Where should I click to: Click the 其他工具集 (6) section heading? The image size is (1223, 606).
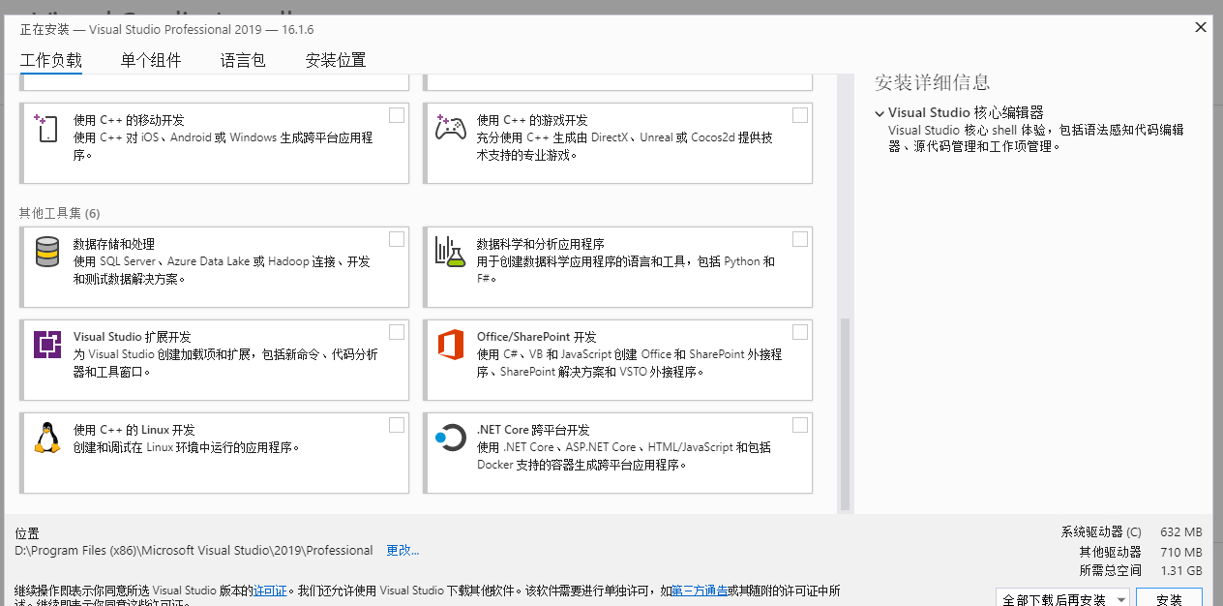[x=60, y=213]
